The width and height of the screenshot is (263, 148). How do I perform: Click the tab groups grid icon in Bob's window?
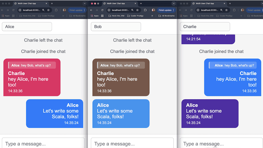pyautogui.click(x=103, y=16)
